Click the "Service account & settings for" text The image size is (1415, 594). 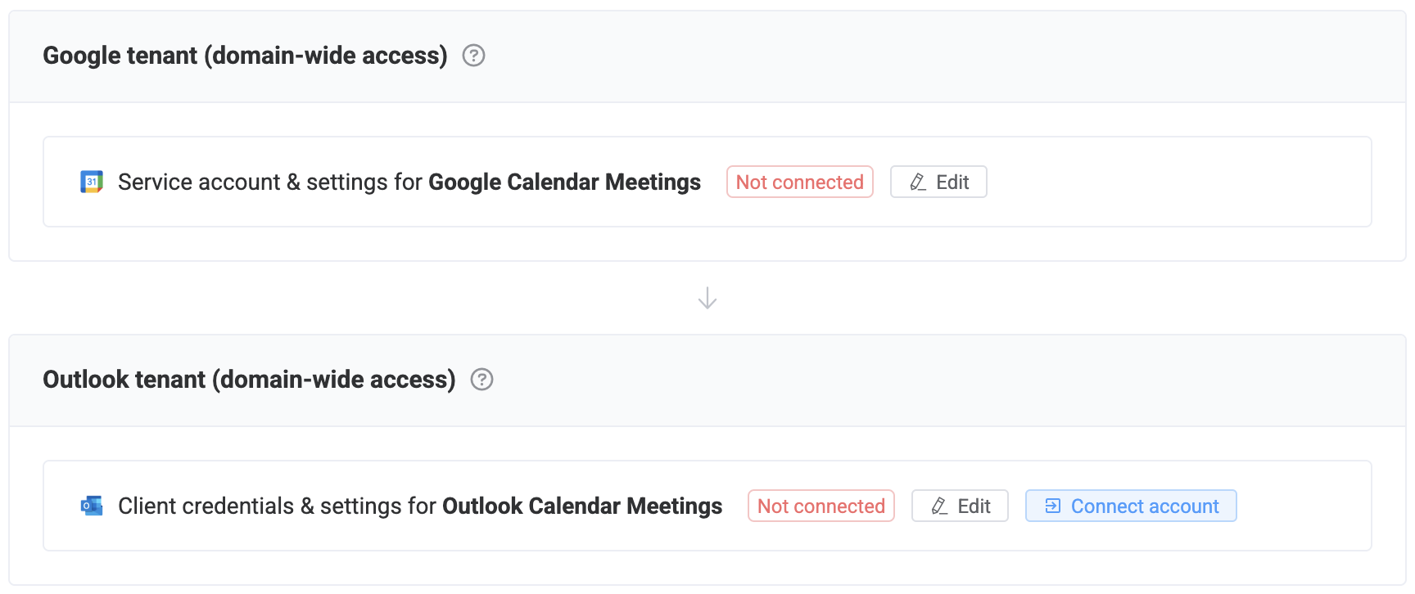click(269, 182)
